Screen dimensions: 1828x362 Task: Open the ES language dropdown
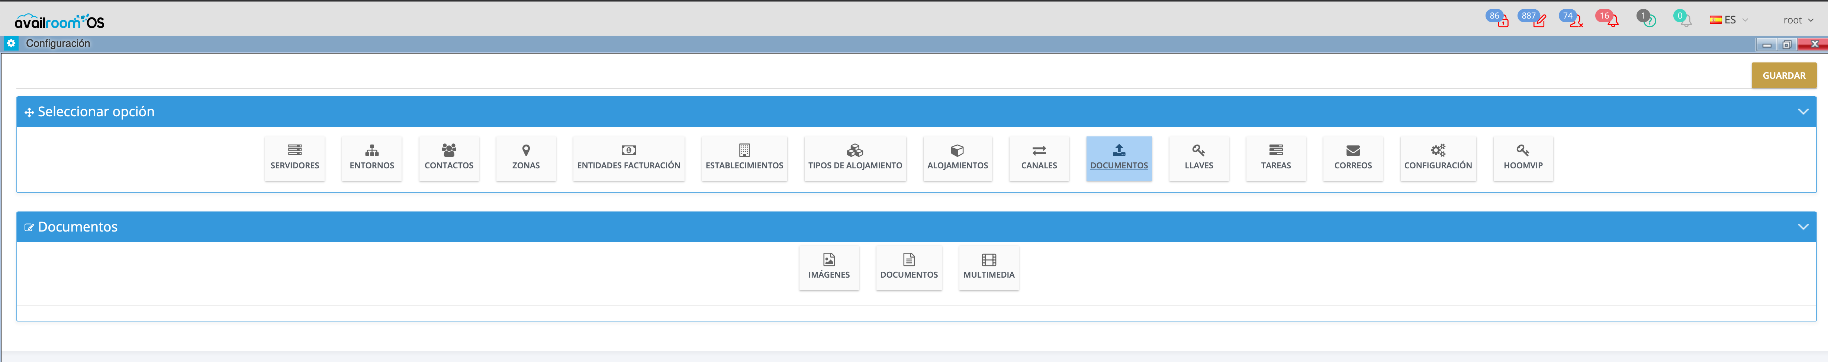click(x=1729, y=20)
